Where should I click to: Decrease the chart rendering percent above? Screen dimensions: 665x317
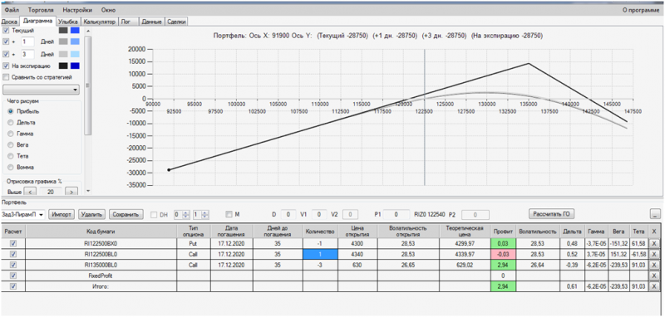(30, 192)
